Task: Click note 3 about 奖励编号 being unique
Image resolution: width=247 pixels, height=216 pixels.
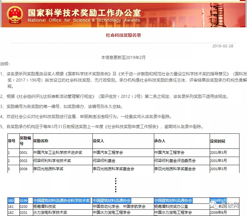Action: [61, 106]
